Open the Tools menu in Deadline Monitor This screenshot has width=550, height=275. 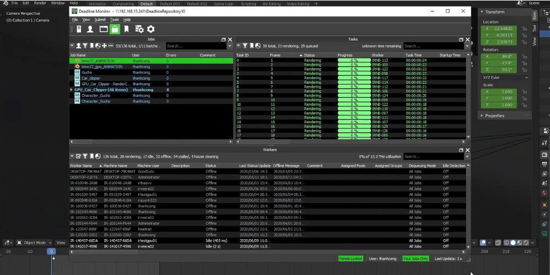pos(114,20)
